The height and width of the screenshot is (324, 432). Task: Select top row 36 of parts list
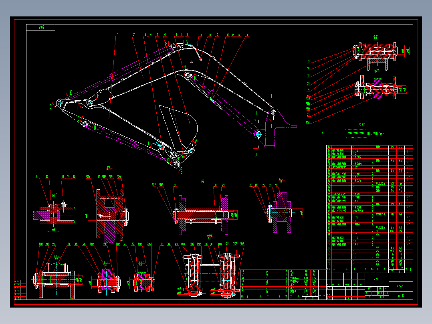click(369, 147)
